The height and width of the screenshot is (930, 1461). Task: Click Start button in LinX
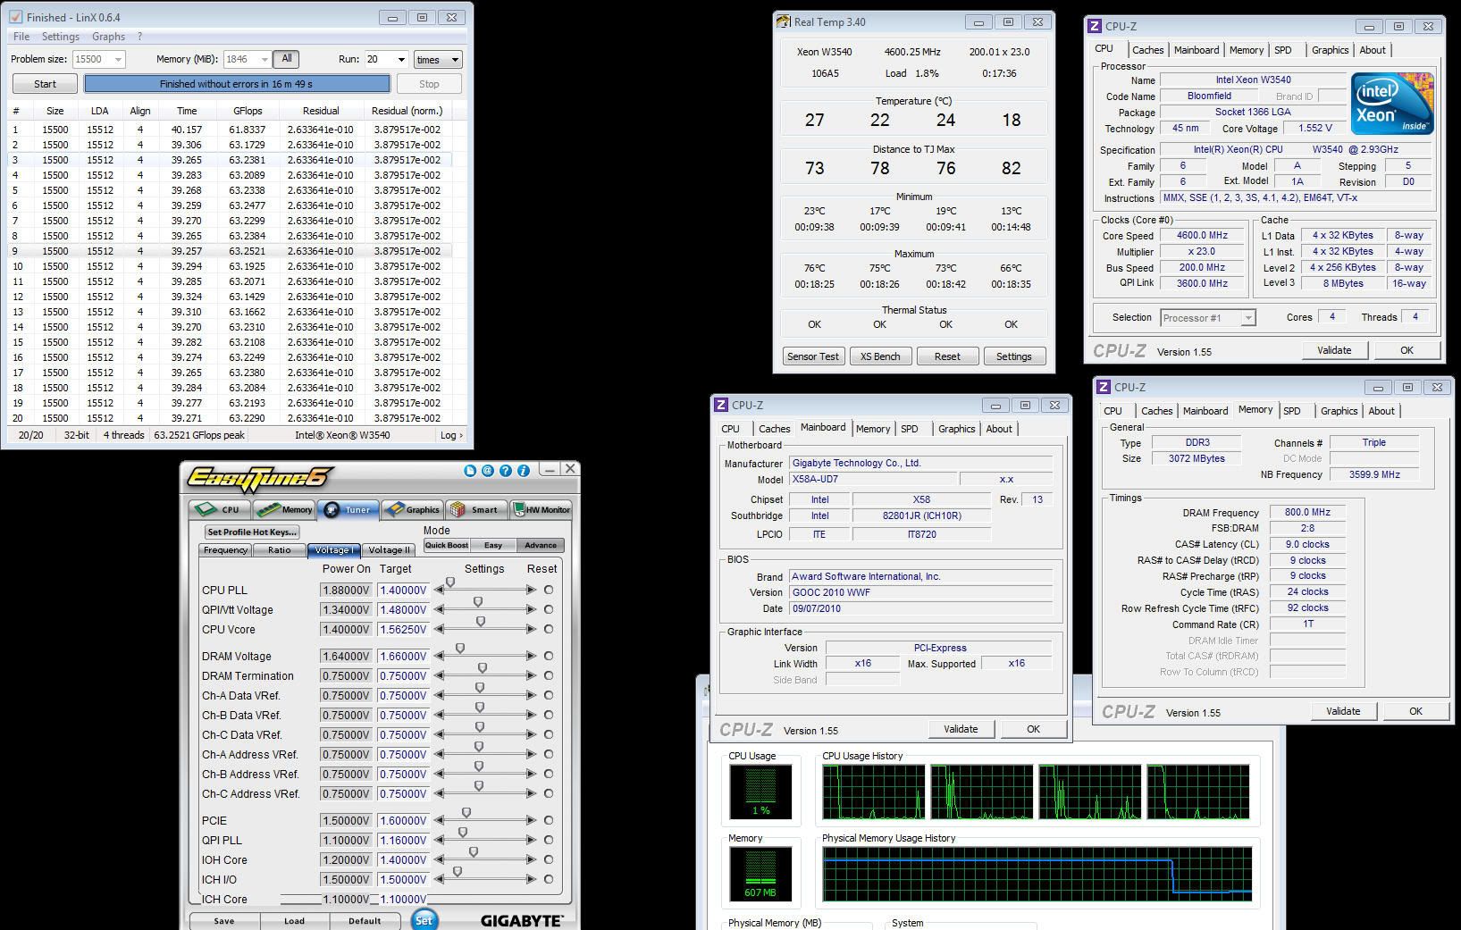[x=45, y=84]
